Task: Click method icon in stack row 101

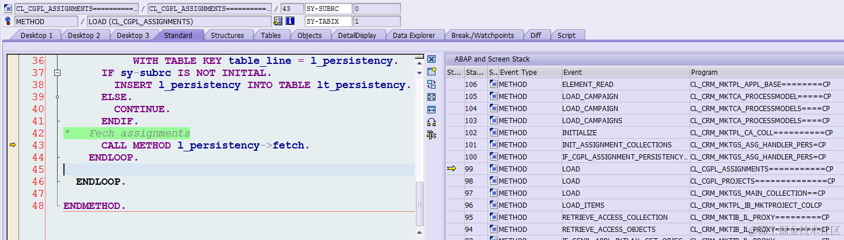Action: point(493,145)
